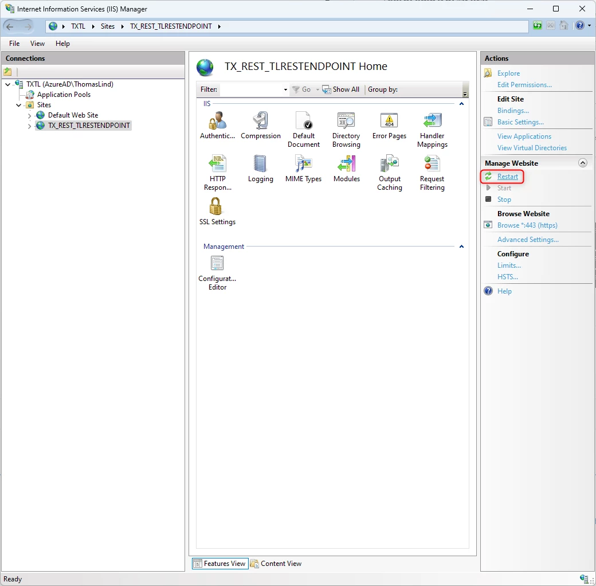Open Limits under Configure

pos(509,265)
